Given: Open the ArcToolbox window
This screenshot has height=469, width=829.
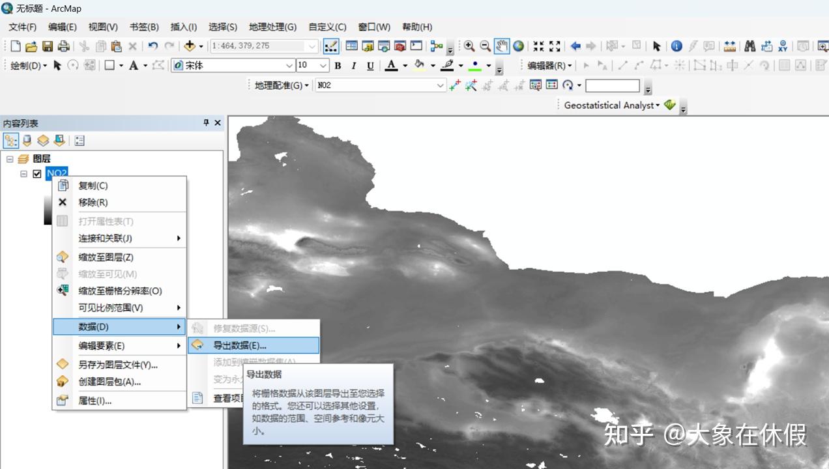Looking at the screenshot, I should (400, 46).
